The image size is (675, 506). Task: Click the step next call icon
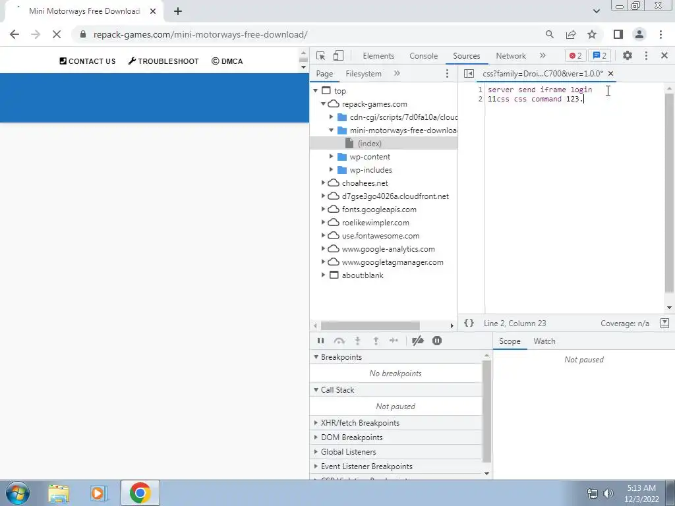(394, 341)
